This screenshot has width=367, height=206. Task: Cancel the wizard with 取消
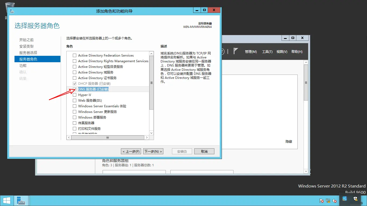click(204, 151)
